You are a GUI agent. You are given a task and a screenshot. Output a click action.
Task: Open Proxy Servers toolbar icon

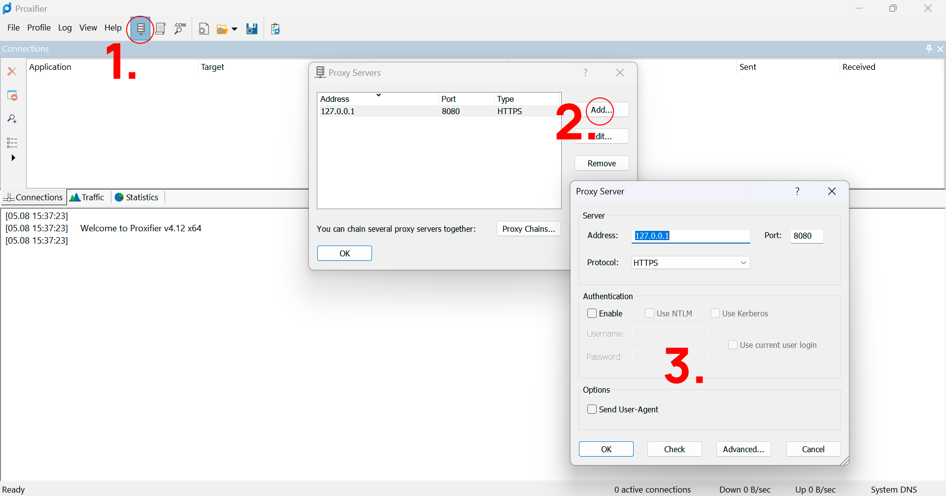[141, 29]
